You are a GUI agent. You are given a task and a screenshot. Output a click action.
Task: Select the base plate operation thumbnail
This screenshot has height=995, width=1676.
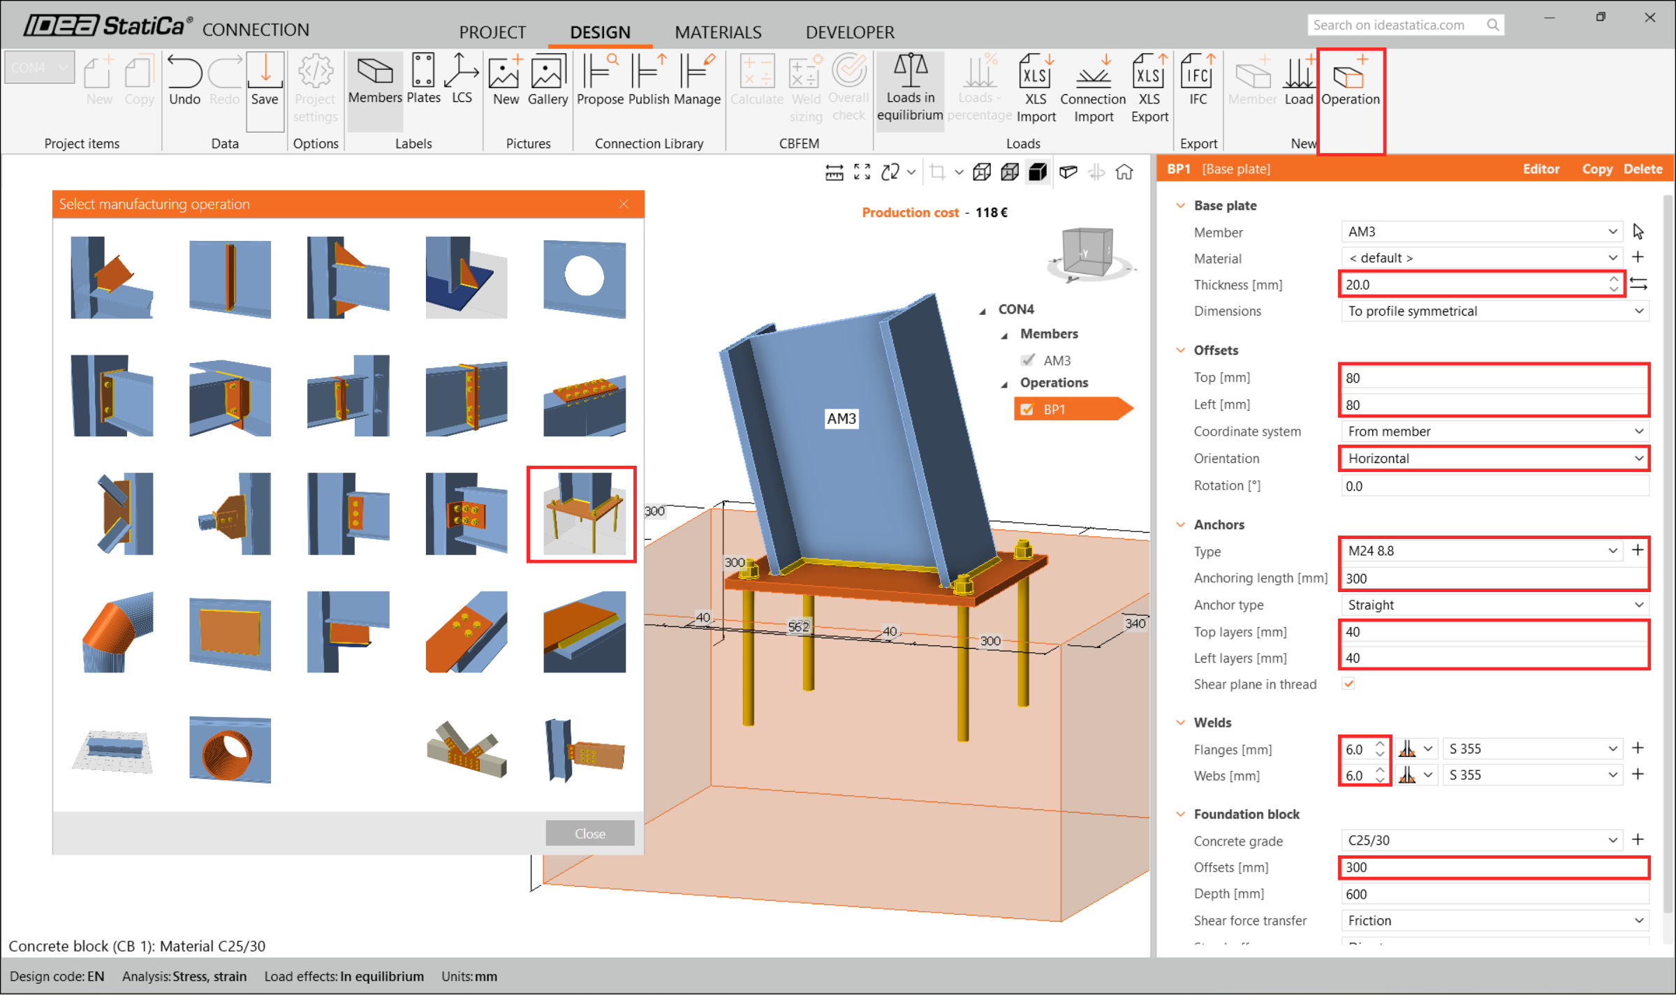point(582,515)
